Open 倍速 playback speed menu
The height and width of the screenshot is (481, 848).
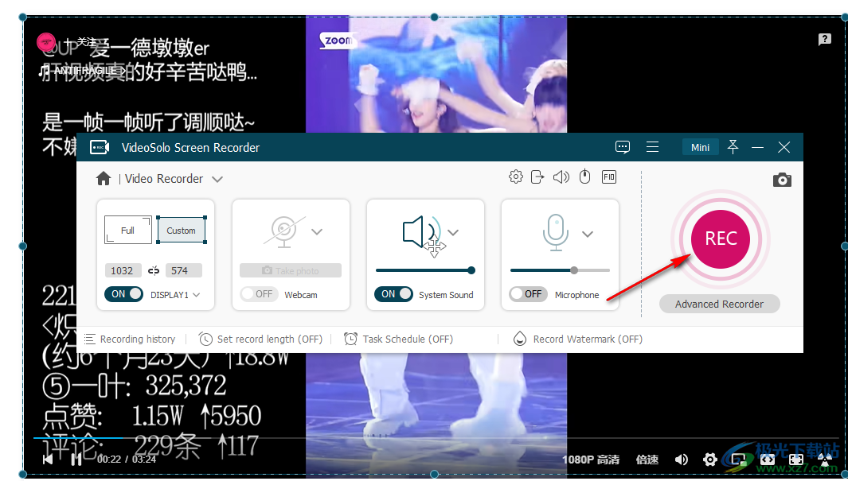[x=647, y=460]
